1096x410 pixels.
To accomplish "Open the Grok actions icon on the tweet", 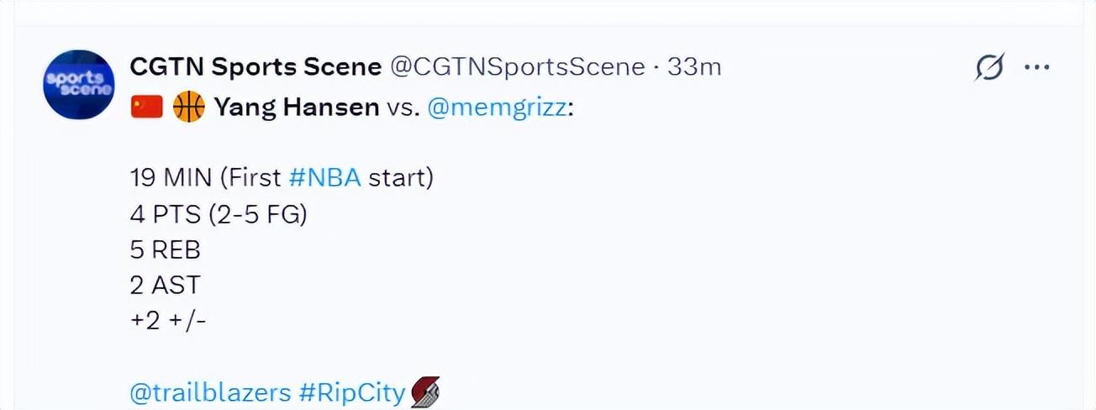I will pyautogui.click(x=989, y=67).
